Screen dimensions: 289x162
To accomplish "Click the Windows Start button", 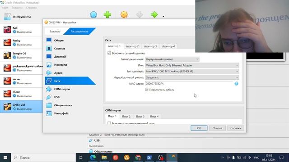I will [5, 157].
